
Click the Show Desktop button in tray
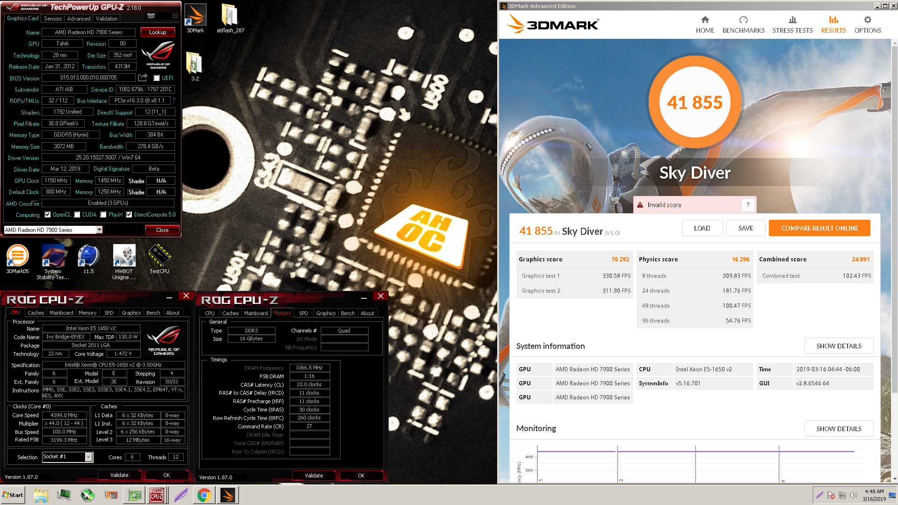pos(893,495)
